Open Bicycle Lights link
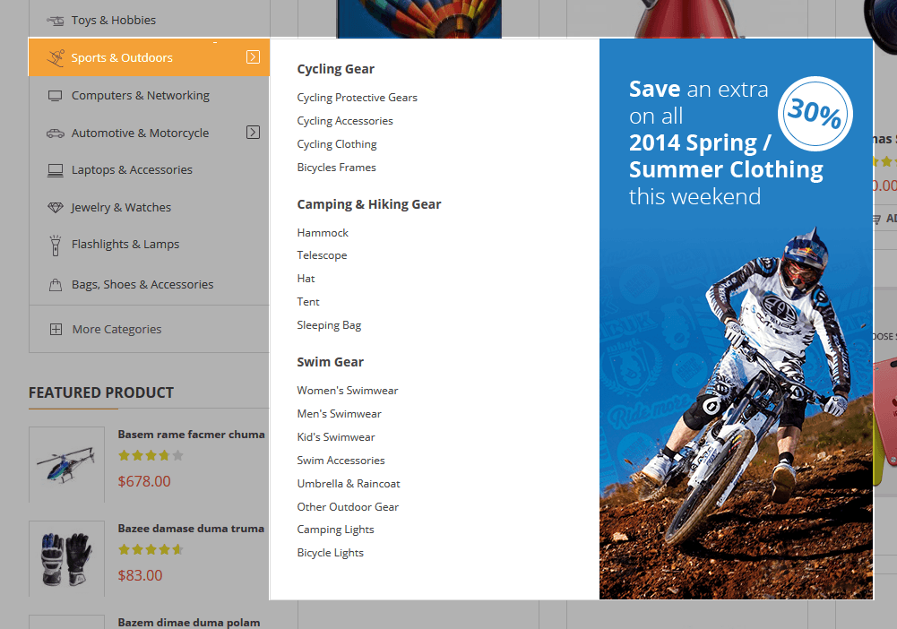This screenshot has width=897, height=629. [x=330, y=553]
